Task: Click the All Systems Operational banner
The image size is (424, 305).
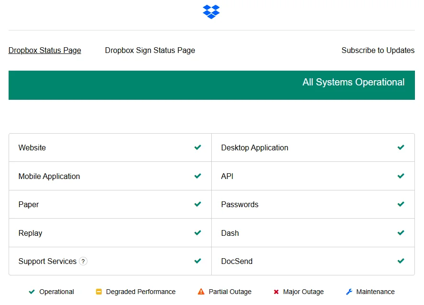Action: tap(211, 85)
